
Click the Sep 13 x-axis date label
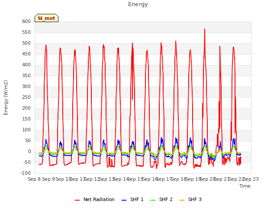(x=106, y=179)
